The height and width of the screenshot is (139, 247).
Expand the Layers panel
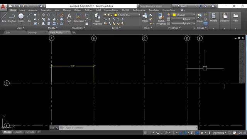(116, 28)
